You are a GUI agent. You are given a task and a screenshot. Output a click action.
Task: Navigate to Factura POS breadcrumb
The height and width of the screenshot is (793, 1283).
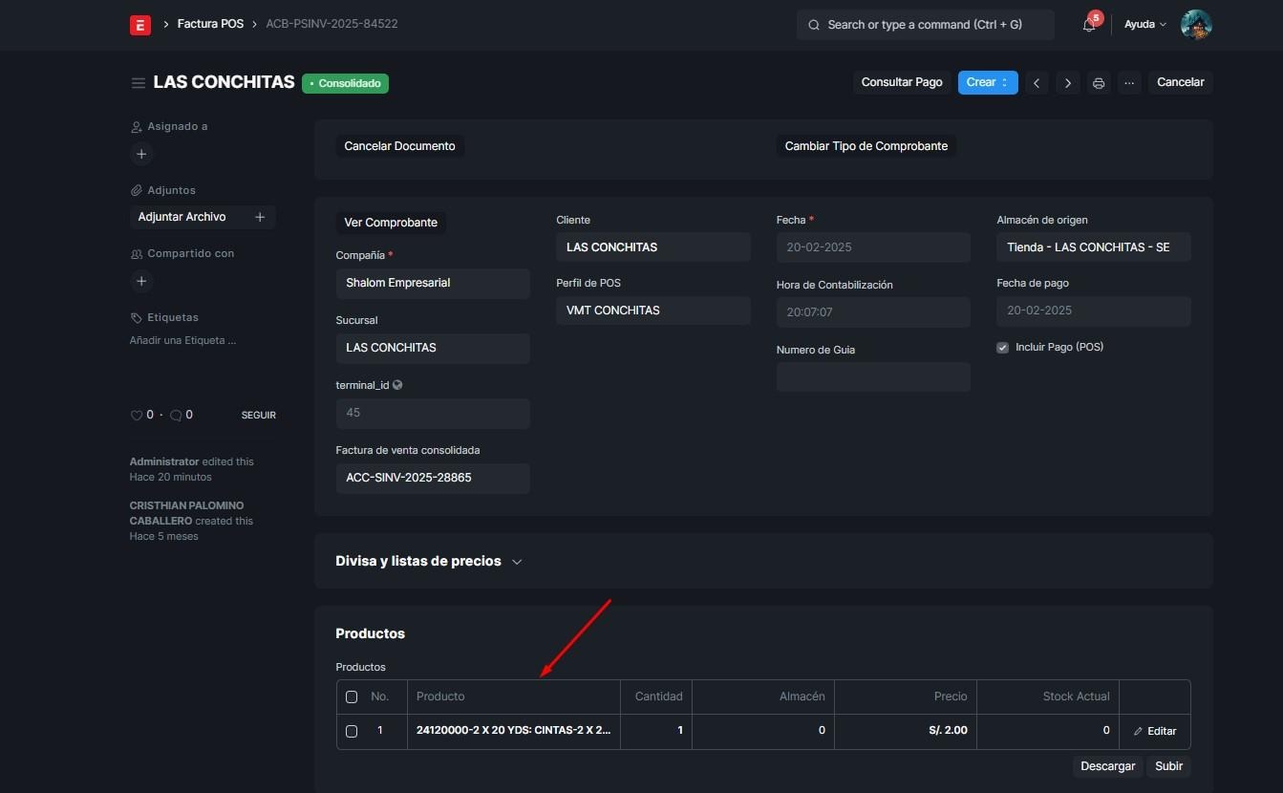coord(210,24)
